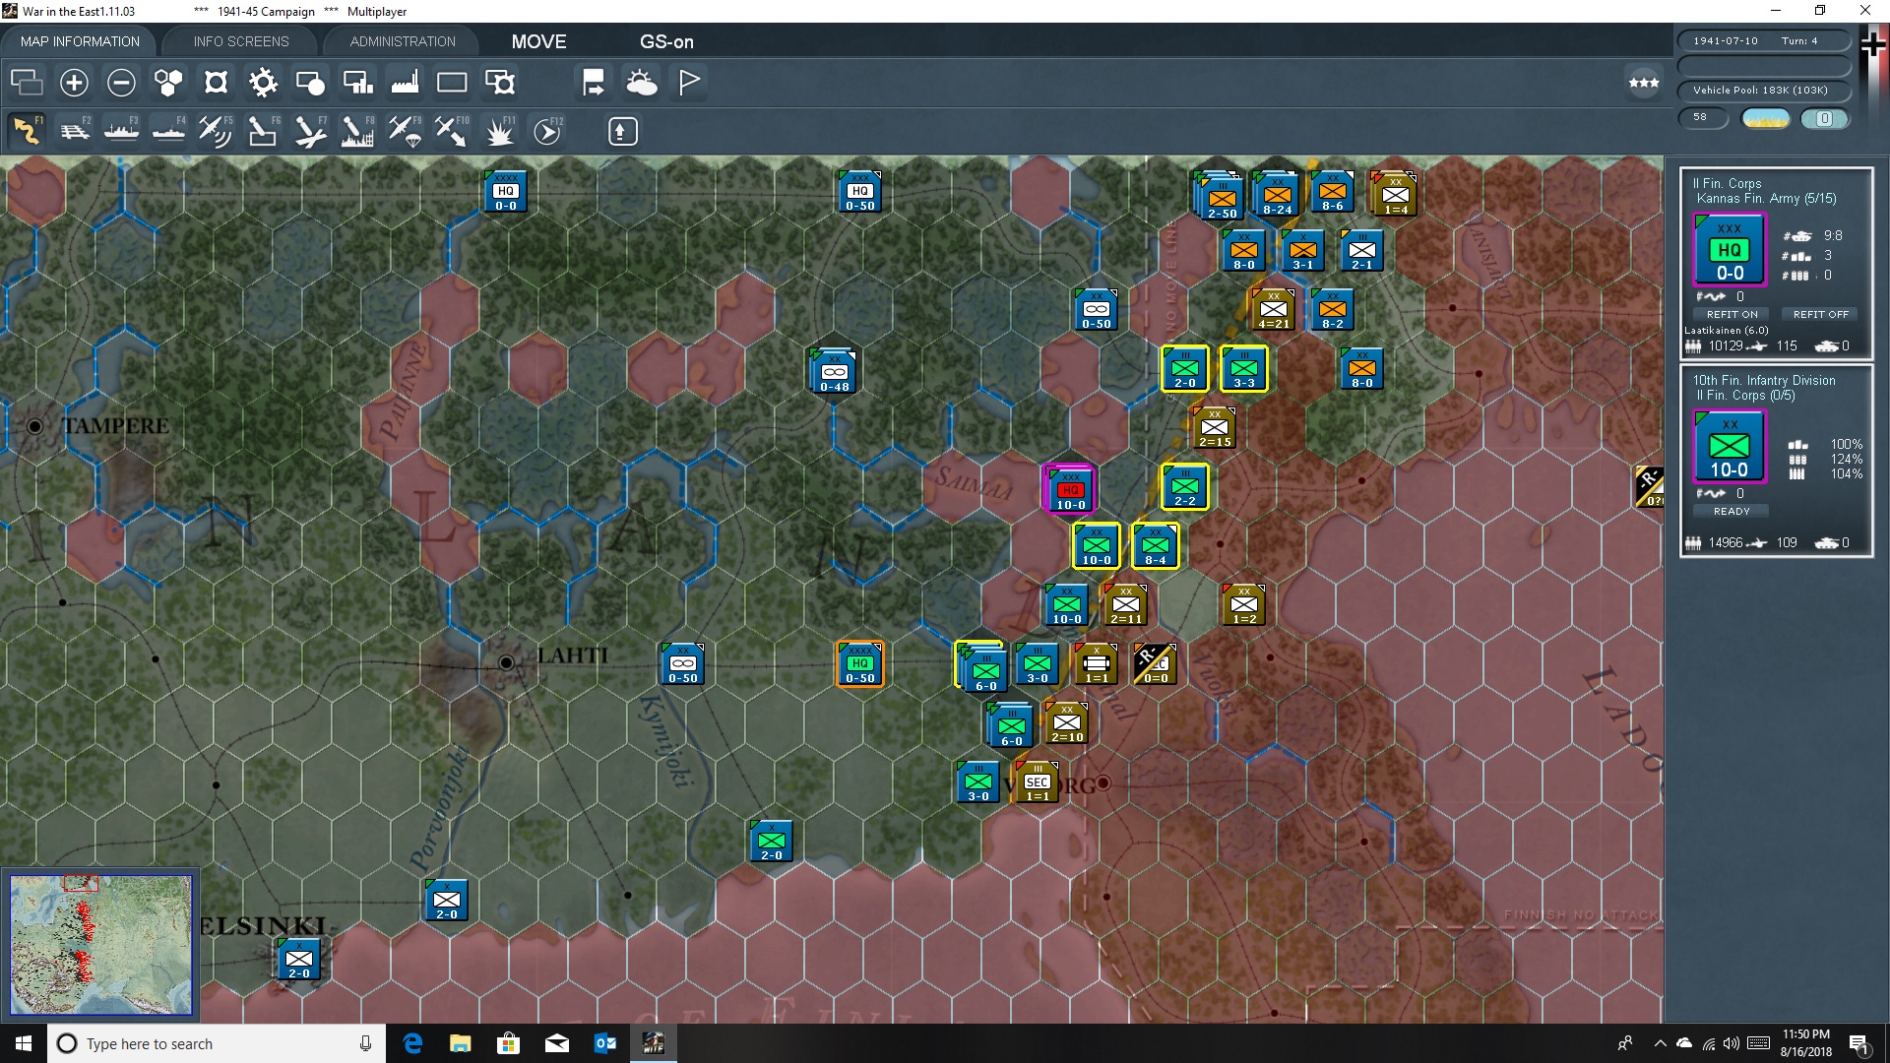The image size is (1890, 1063).
Task: Open Outlook from the taskbar
Action: (x=605, y=1043)
